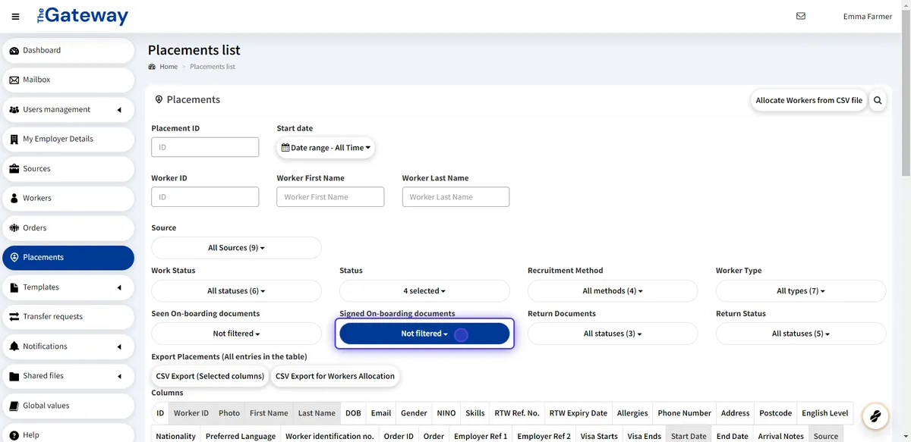Open the Status 4 selected dropdown
The image size is (911, 442).
(424, 291)
